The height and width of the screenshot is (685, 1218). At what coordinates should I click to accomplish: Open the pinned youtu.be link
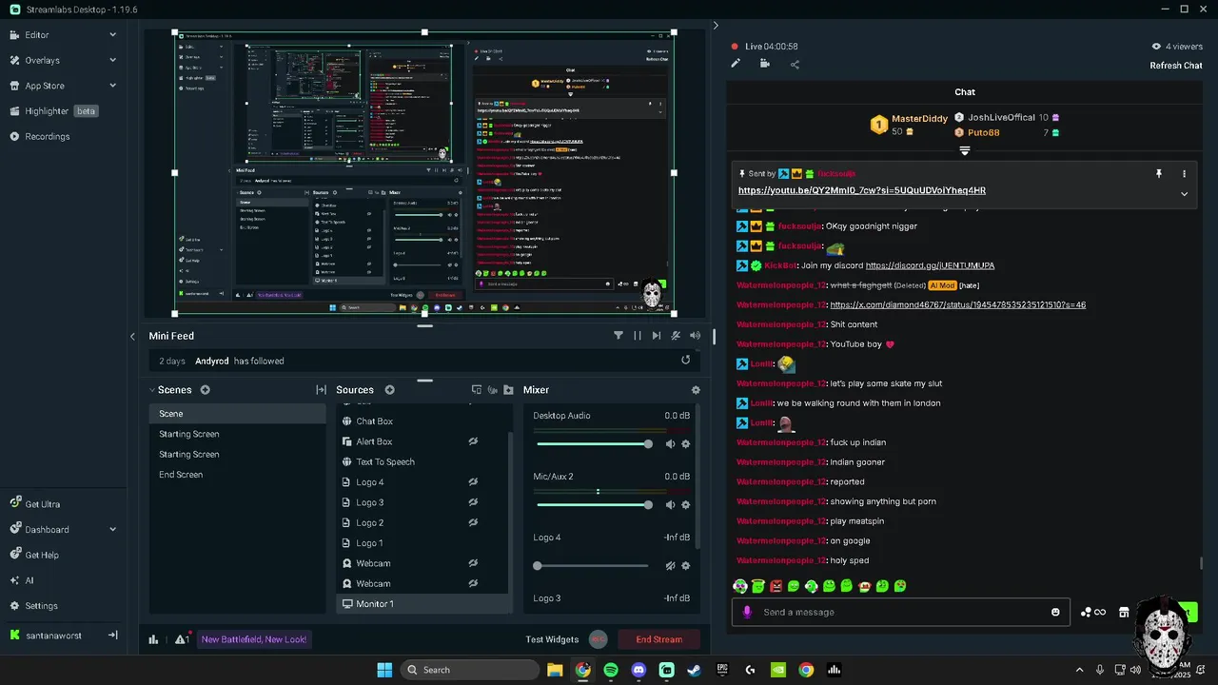pos(861,190)
